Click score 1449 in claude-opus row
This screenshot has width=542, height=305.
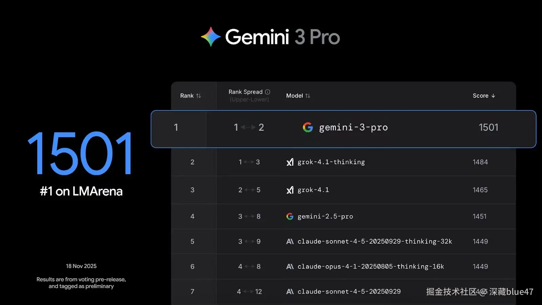tap(480, 266)
